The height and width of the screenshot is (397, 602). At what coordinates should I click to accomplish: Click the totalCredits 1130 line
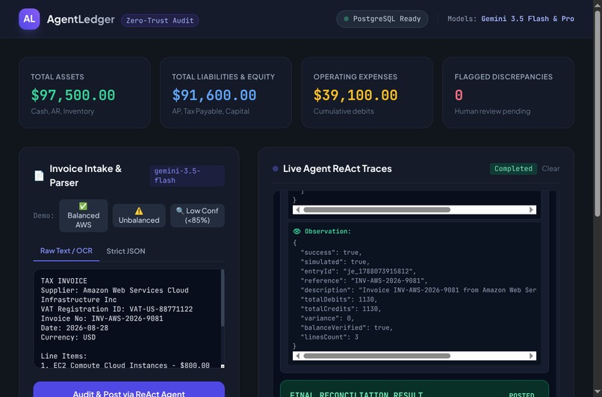pyautogui.click(x=341, y=309)
